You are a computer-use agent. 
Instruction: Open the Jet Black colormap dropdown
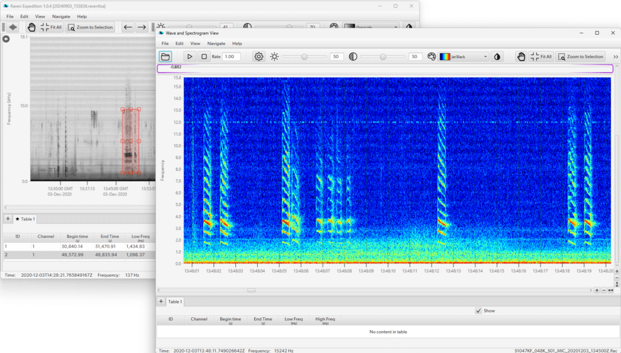pos(465,56)
